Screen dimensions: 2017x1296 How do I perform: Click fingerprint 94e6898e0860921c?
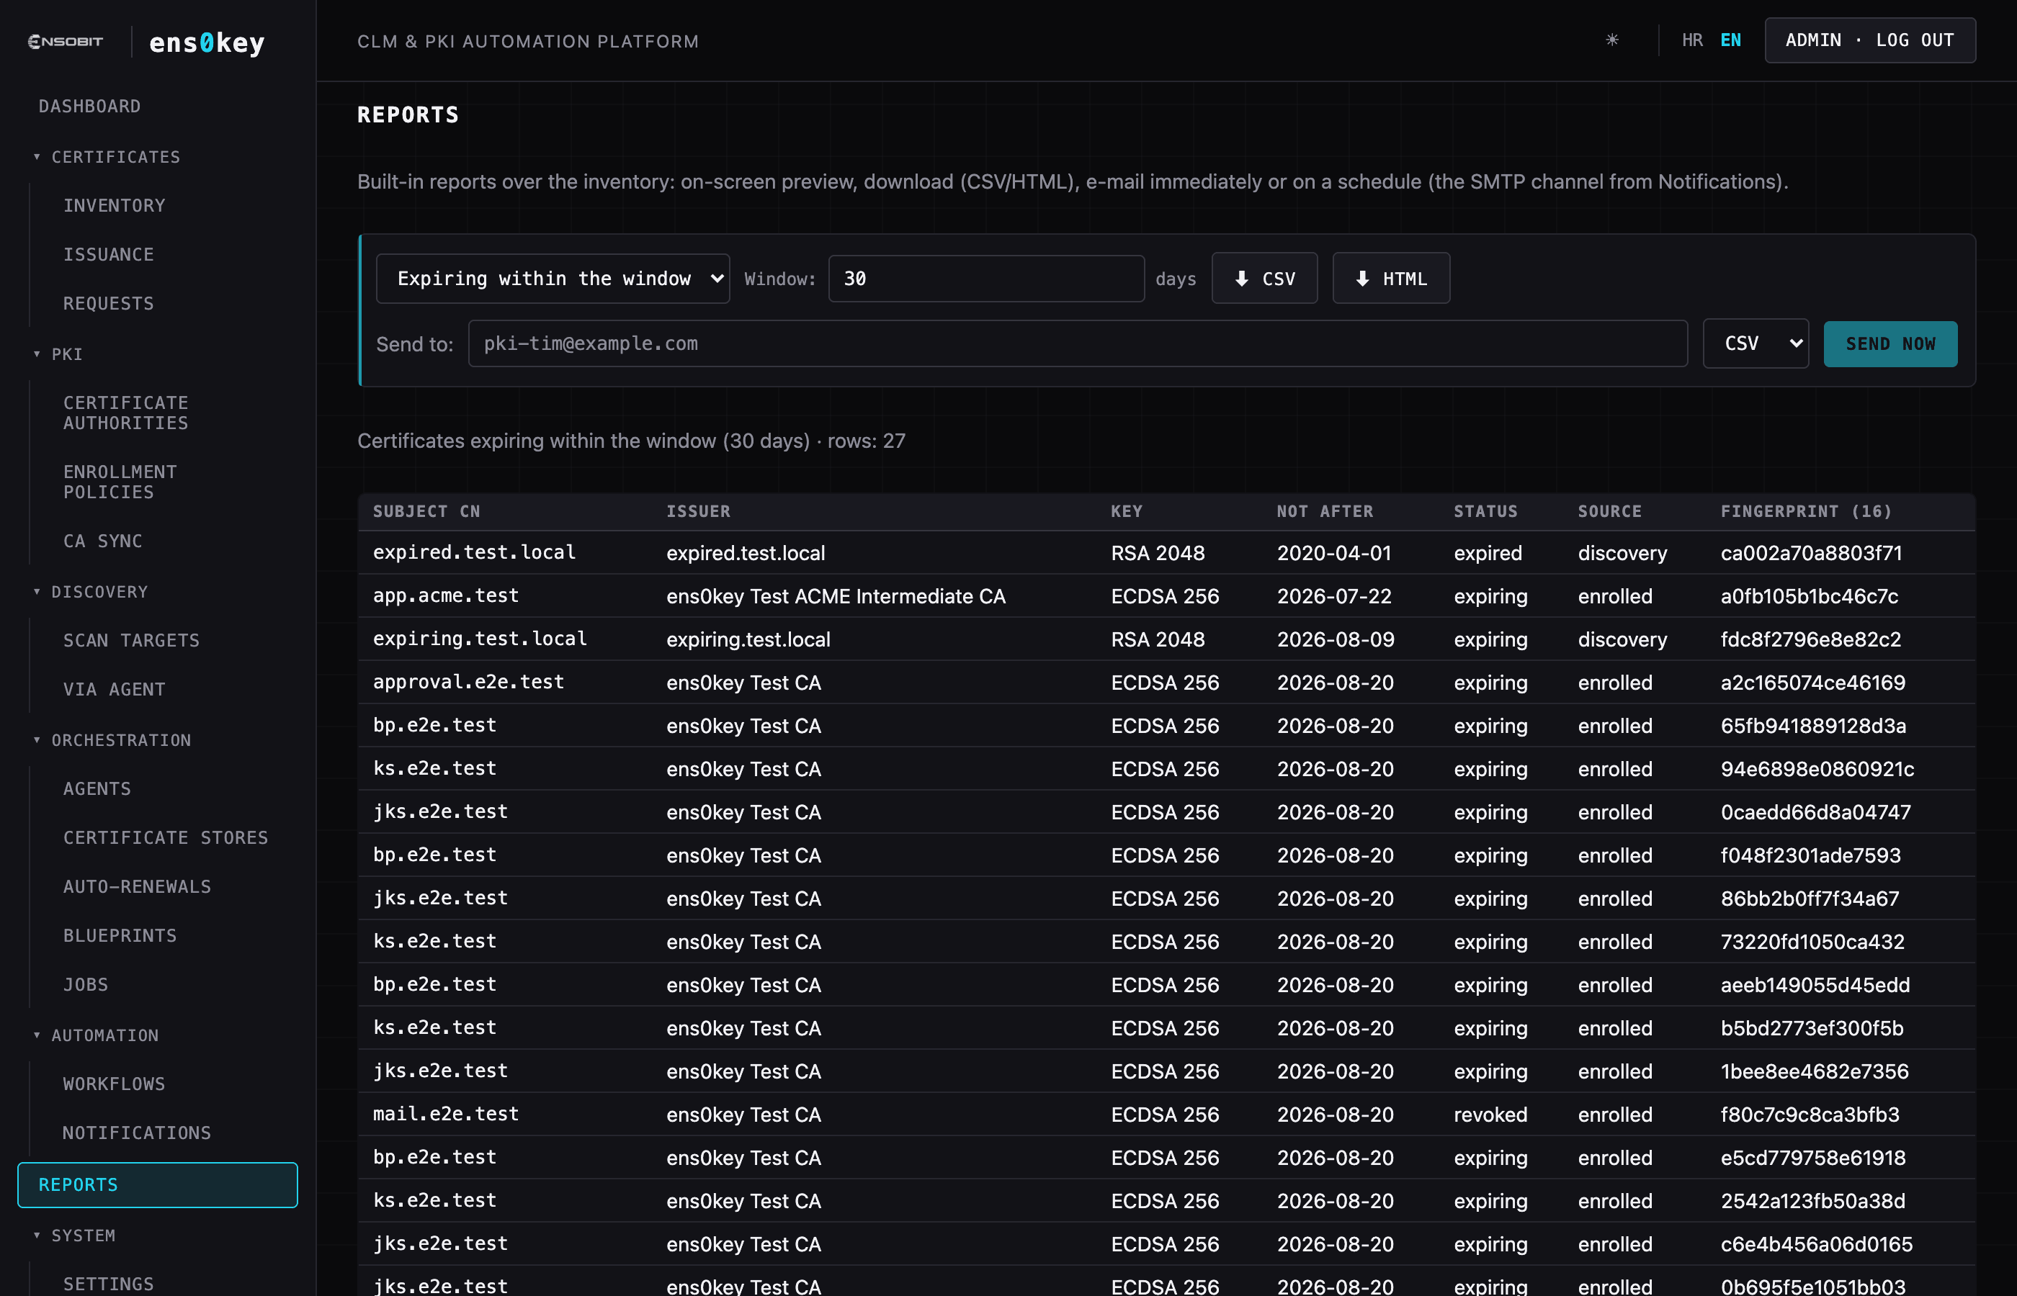coord(1817,769)
